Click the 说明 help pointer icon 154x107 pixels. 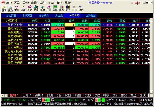[x=74, y=9]
